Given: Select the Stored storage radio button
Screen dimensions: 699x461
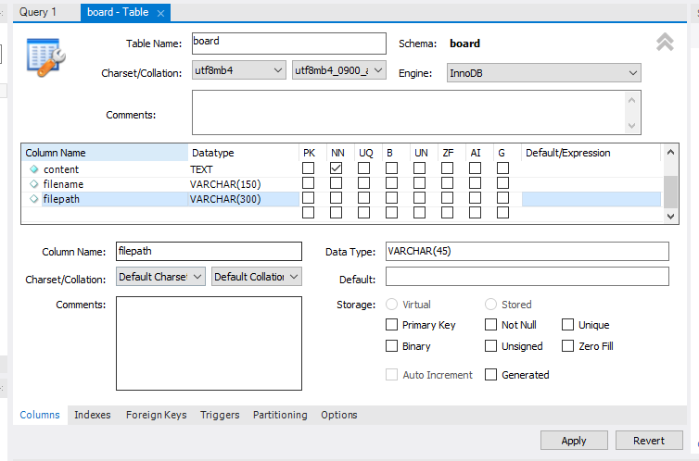Looking at the screenshot, I should pyautogui.click(x=490, y=305).
